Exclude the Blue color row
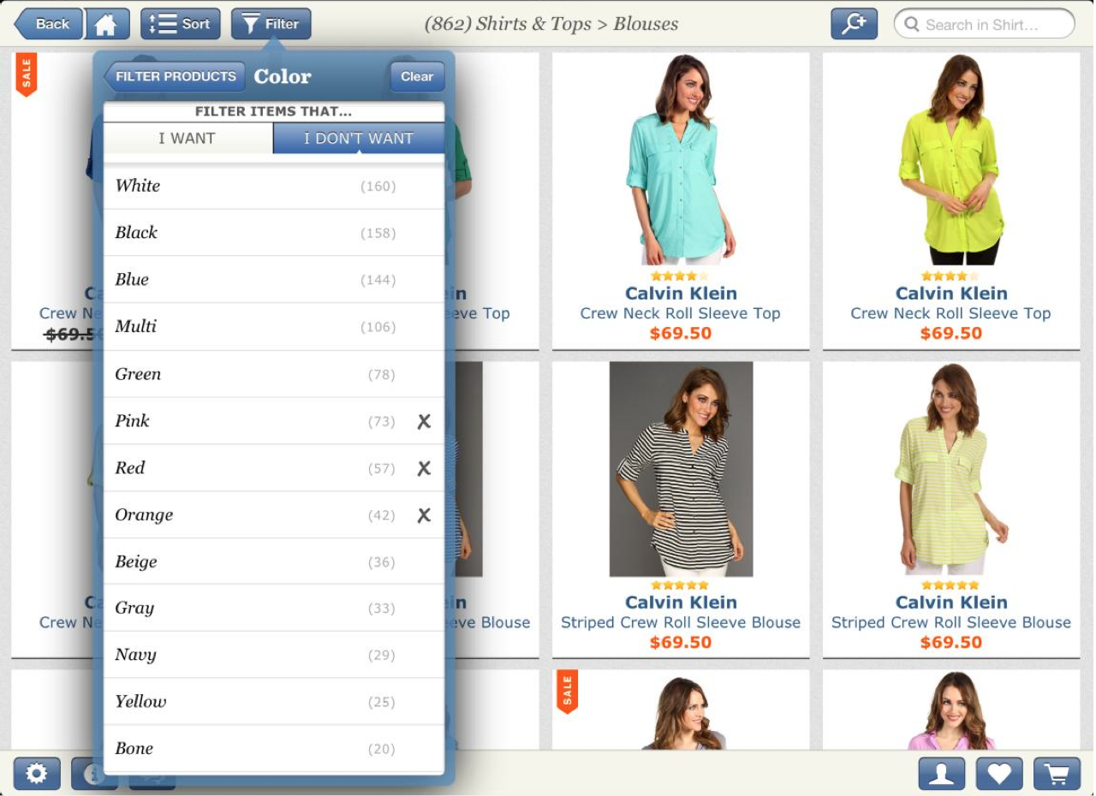The height and width of the screenshot is (796, 1096). (274, 280)
